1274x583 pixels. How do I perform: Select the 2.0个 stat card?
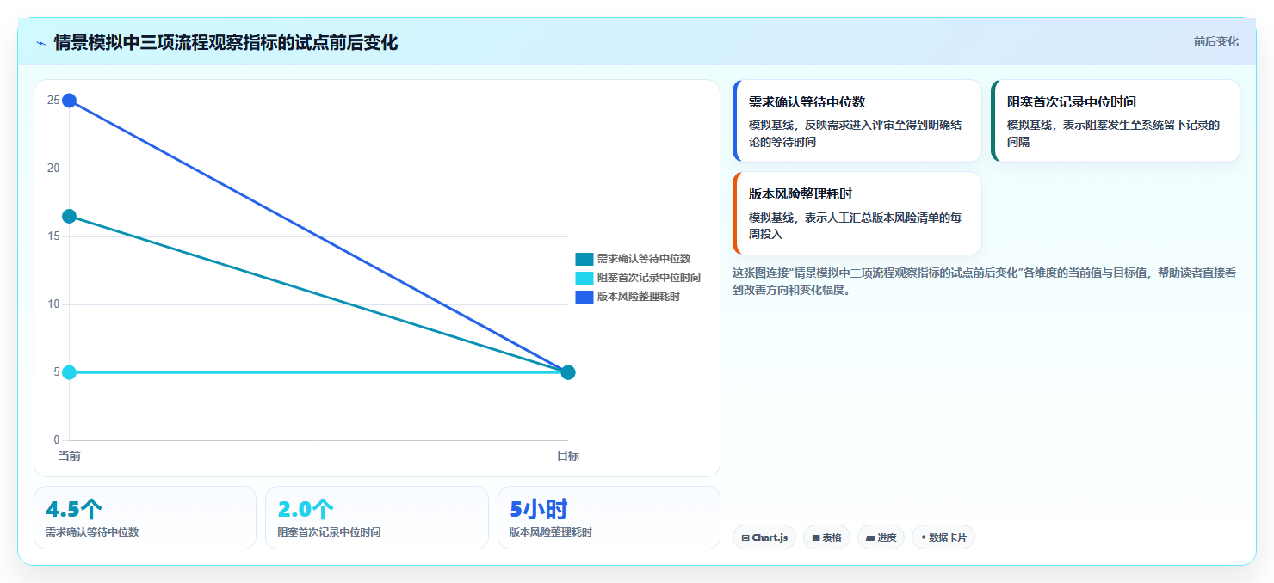point(377,518)
